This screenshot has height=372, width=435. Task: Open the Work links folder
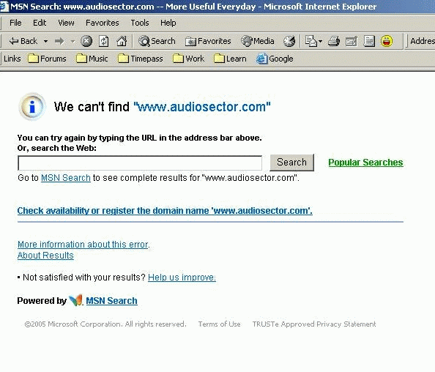click(188, 59)
